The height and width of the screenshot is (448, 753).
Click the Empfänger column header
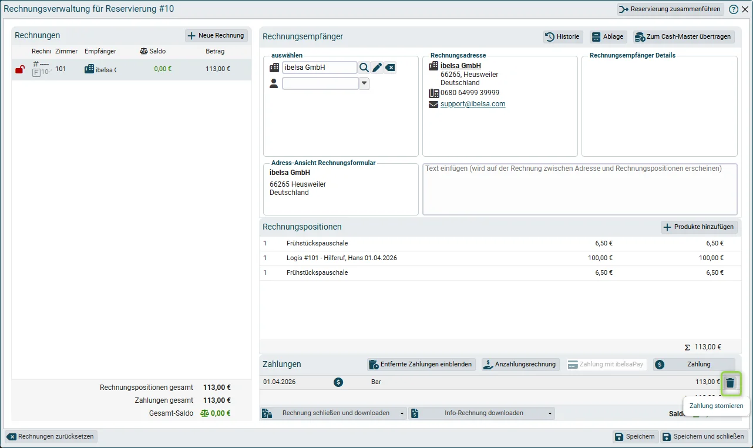click(x=100, y=51)
